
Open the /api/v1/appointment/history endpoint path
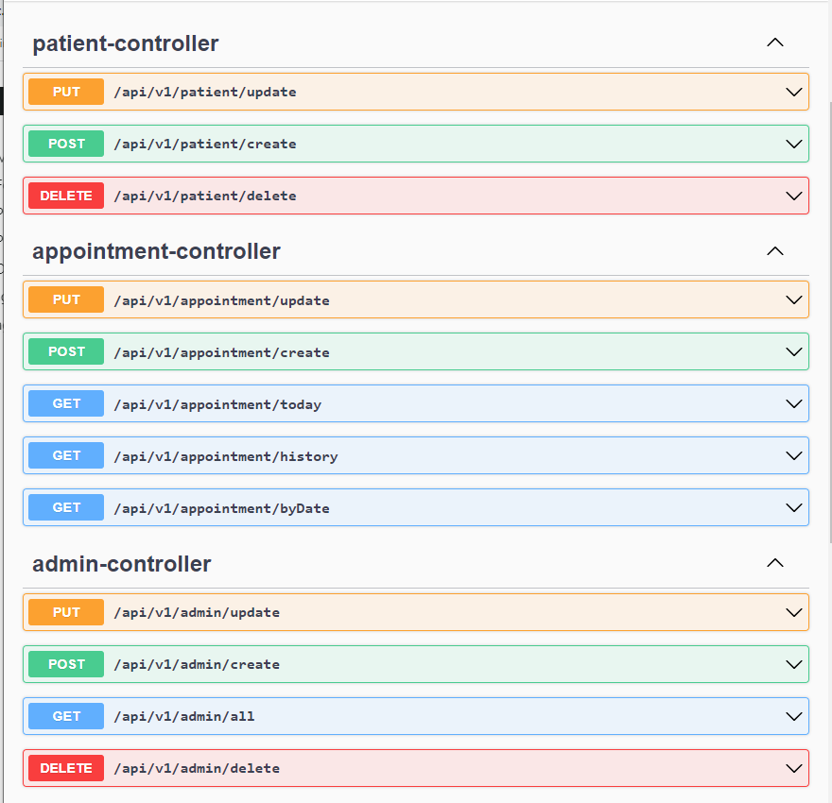coord(225,456)
